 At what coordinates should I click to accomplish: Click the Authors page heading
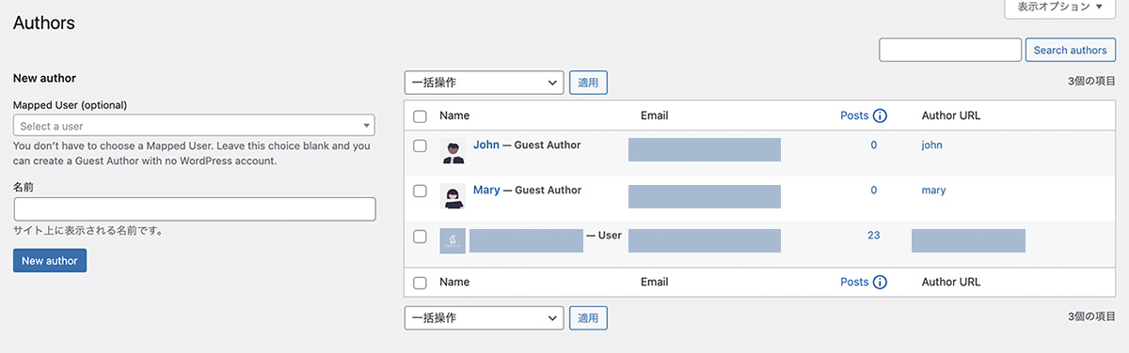tap(44, 23)
